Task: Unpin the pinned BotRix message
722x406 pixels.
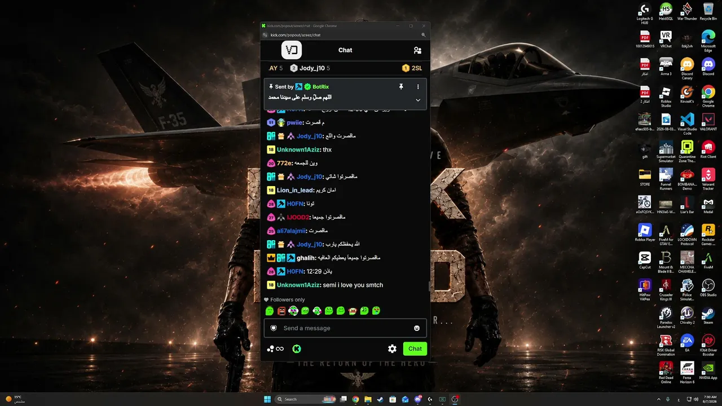Action: click(x=401, y=87)
